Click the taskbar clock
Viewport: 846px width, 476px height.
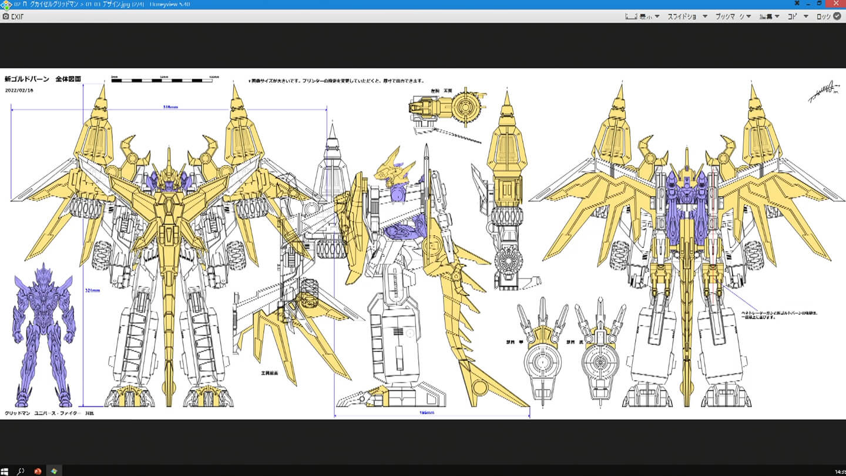pos(840,471)
